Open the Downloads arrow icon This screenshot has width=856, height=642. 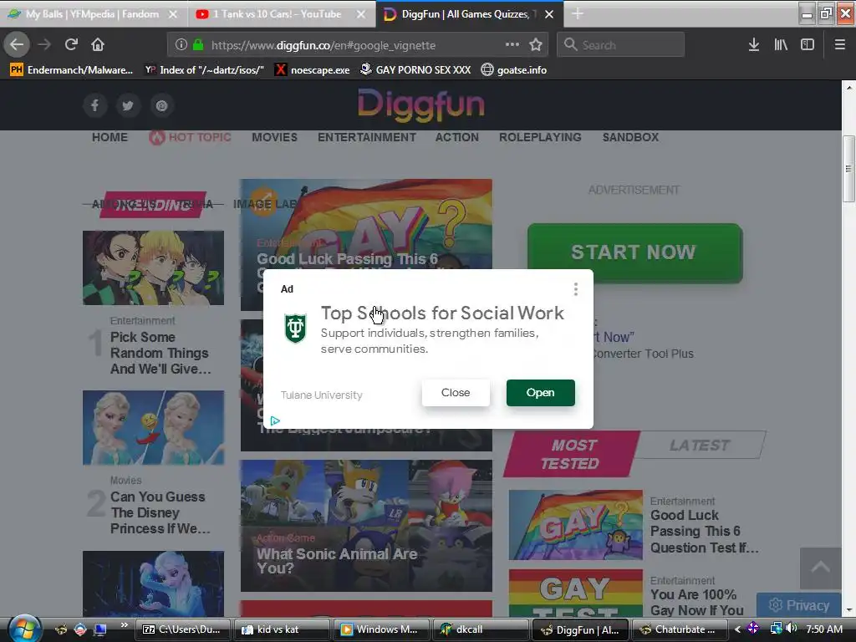coord(754,44)
